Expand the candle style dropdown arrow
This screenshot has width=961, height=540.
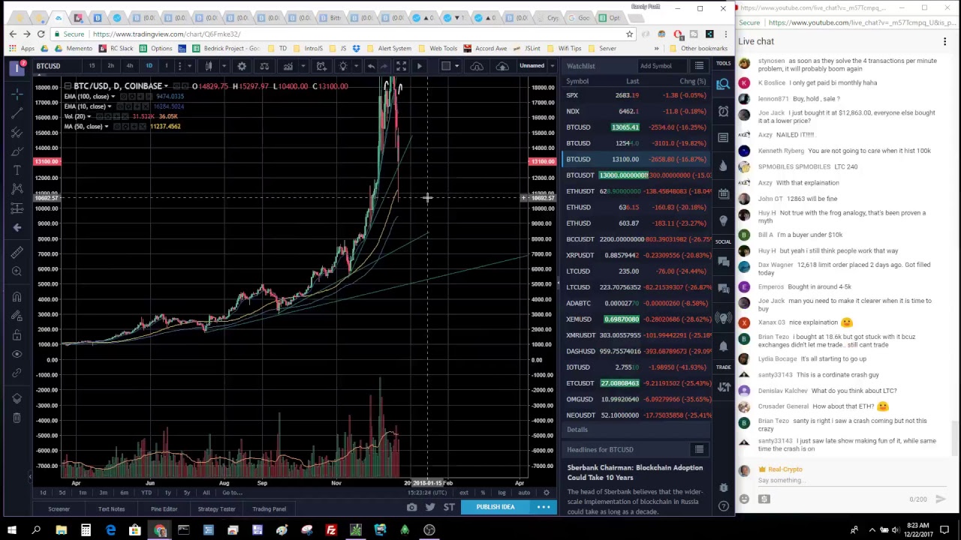pyautogui.click(x=224, y=66)
